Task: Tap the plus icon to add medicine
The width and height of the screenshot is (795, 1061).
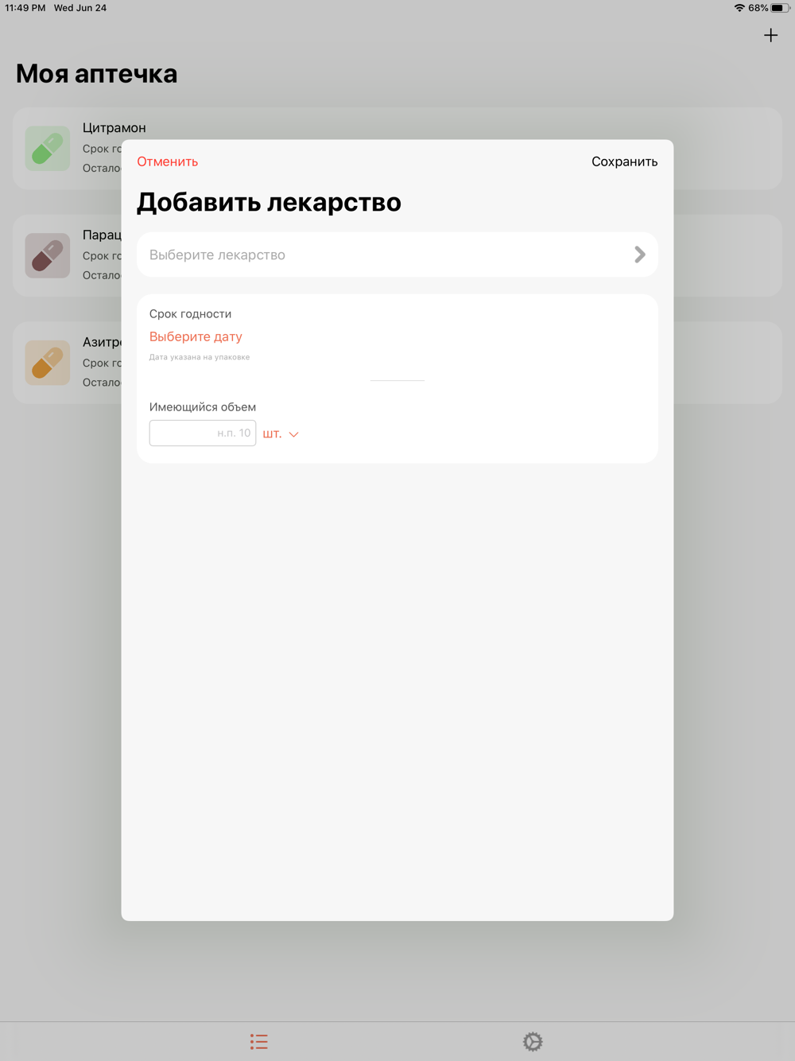Action: 770,35
